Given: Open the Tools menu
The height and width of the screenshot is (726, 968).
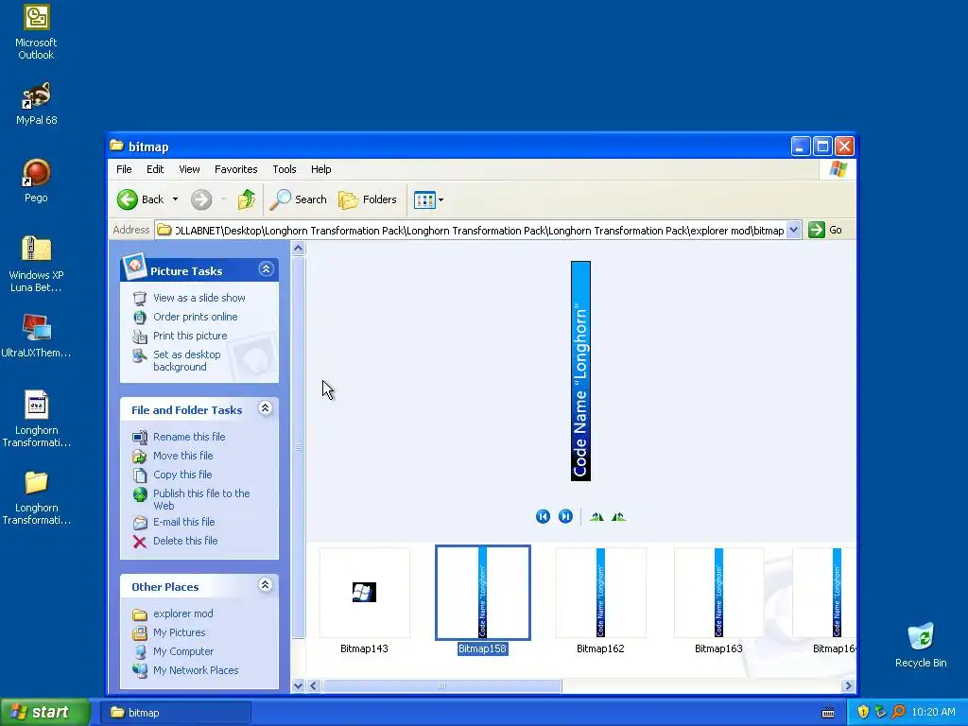Looking at the screenshot, I should tap(284, 169).
